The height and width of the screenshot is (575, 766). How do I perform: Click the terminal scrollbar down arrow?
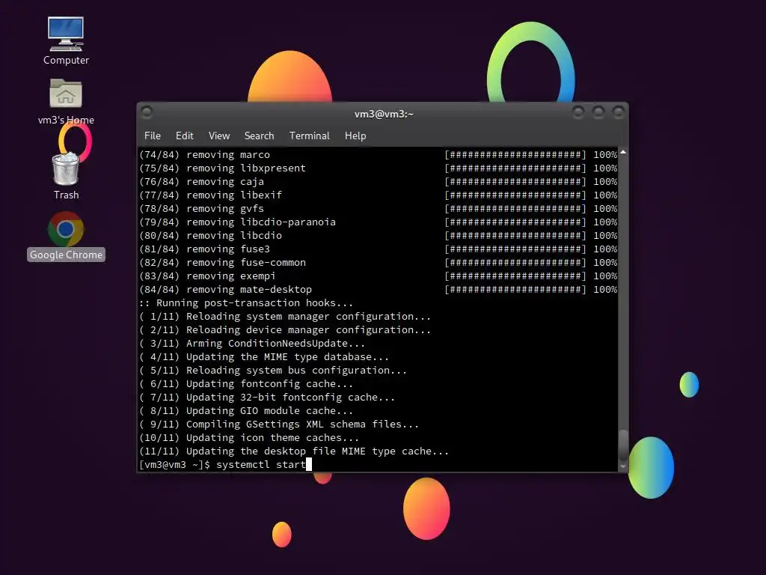coord(623,467)
